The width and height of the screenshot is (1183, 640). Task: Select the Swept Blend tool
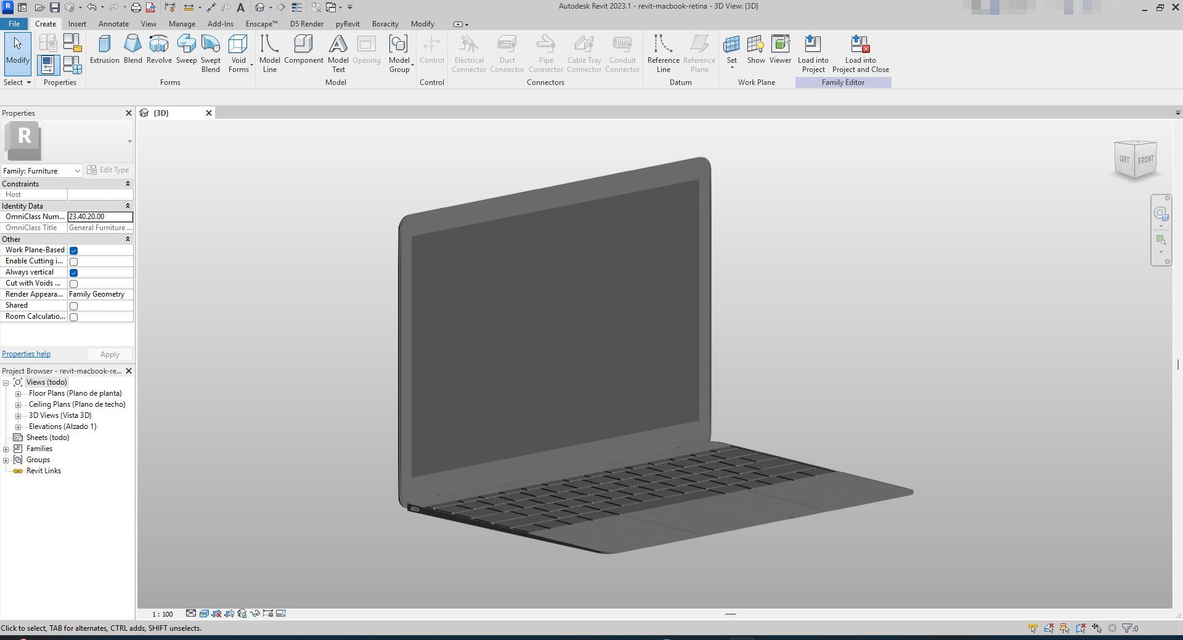211,54
